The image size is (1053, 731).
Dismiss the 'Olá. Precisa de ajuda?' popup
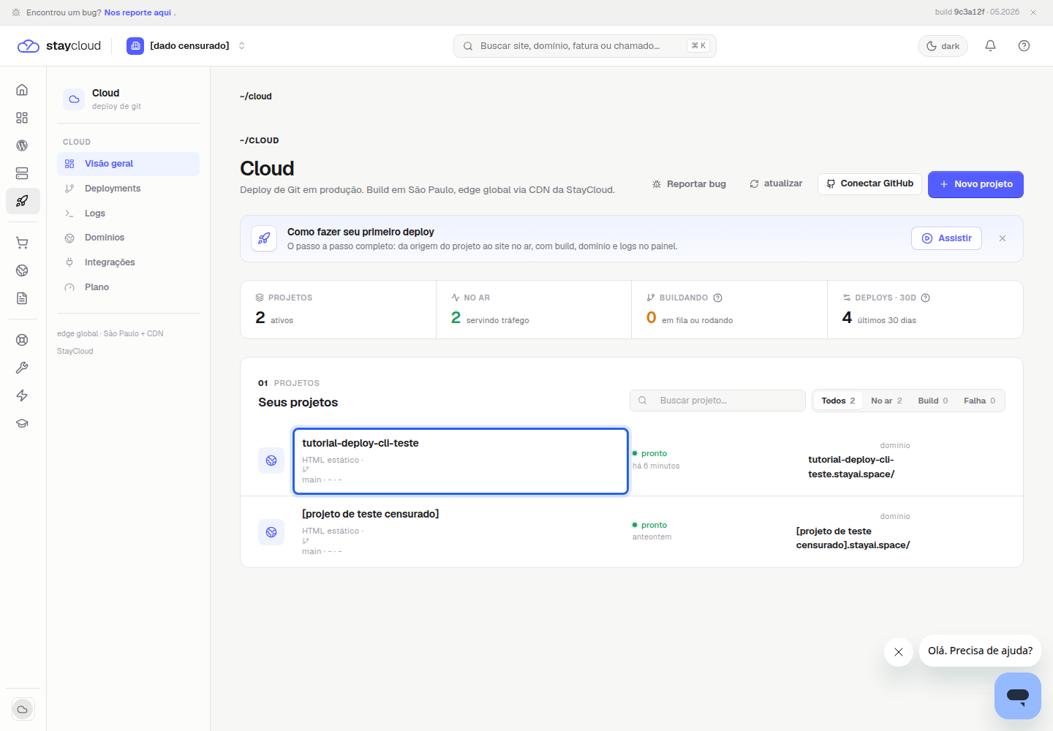point(899,652)
